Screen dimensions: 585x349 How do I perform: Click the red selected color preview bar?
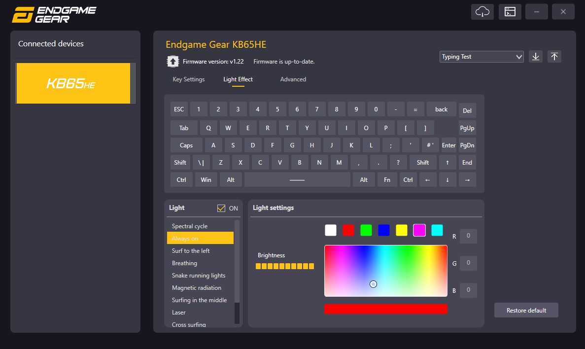click(x=386, y=309)
